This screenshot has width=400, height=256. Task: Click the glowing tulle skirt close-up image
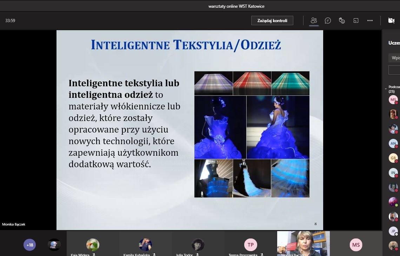[290, 178]
